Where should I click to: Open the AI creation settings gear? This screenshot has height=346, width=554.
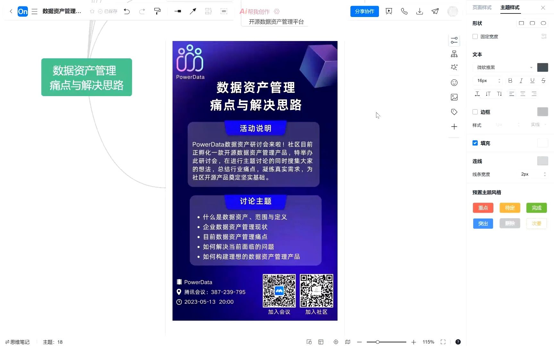[x=277, y=12]
